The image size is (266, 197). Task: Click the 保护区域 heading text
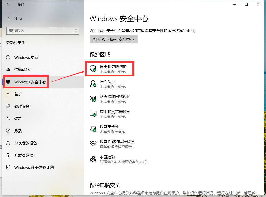100,55
